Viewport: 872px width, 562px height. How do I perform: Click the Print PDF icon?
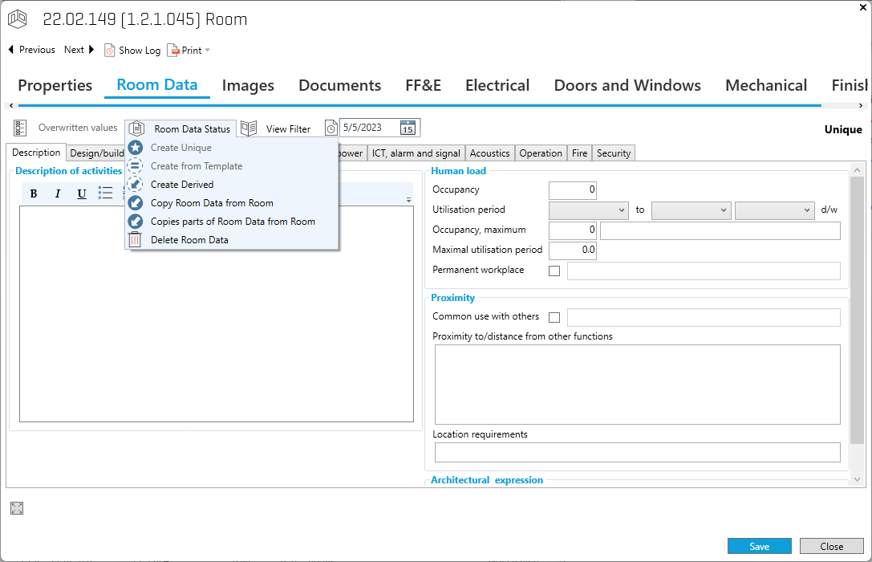tap(172, 50)
